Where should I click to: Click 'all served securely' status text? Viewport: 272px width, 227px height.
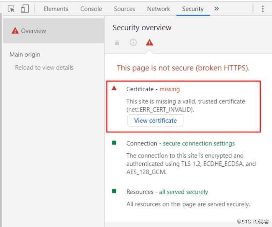tap(183, 192)
